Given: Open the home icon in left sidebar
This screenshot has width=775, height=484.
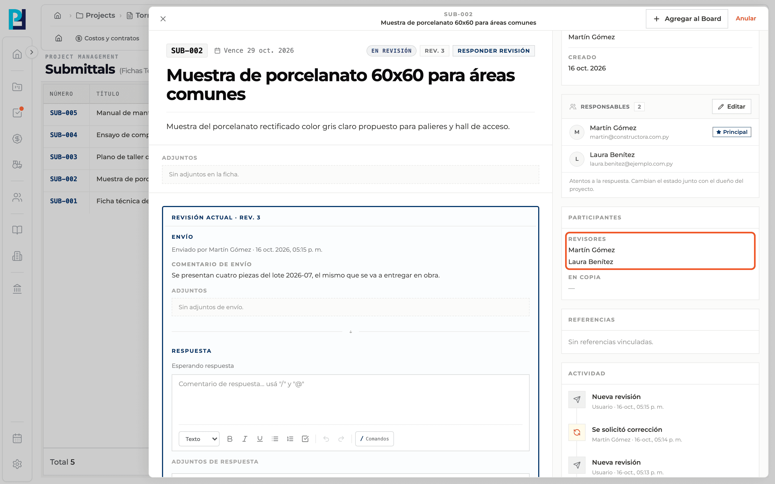Looking at the screenshot, I should click(x=17, y=54).
